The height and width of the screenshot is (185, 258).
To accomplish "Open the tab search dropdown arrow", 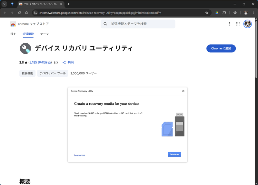I will (4, 4).
